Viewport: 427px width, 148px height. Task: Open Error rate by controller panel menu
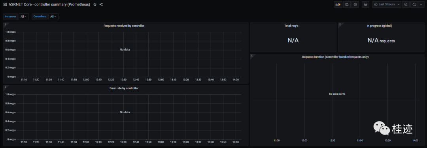click(x=124, y=88)
